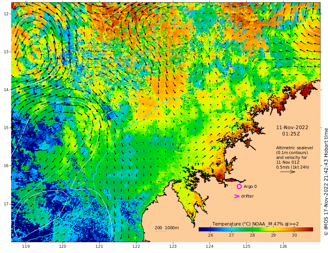Click the colorbar tick label 26
Screen dimensions: 328x253
(211, 235)
